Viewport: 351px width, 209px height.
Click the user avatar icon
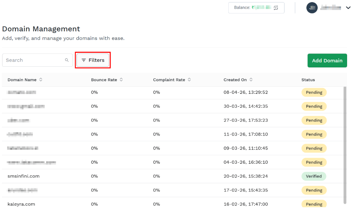312,7
